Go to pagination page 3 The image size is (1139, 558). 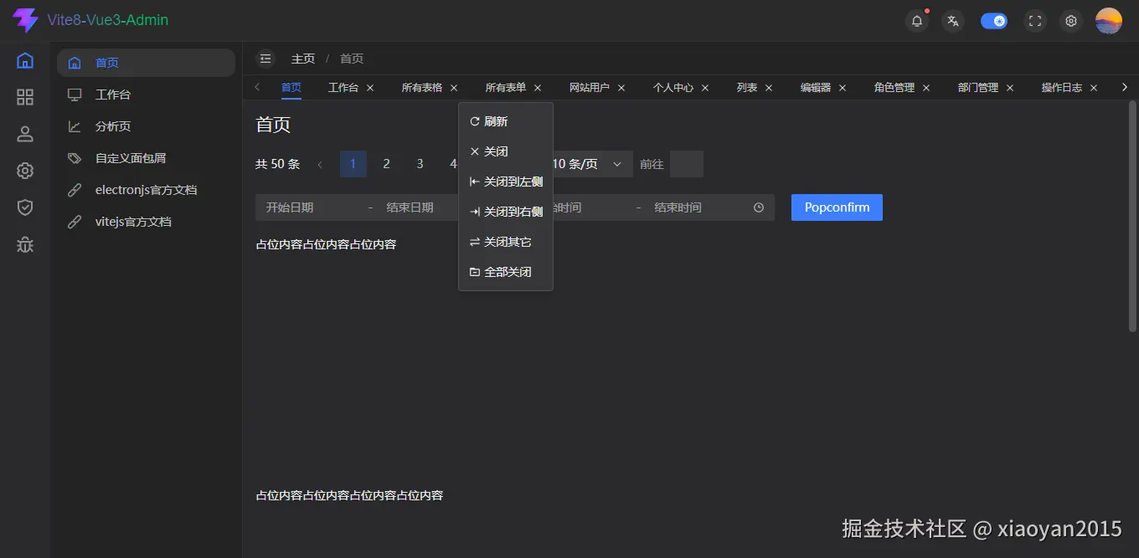[x=420, y=164]
